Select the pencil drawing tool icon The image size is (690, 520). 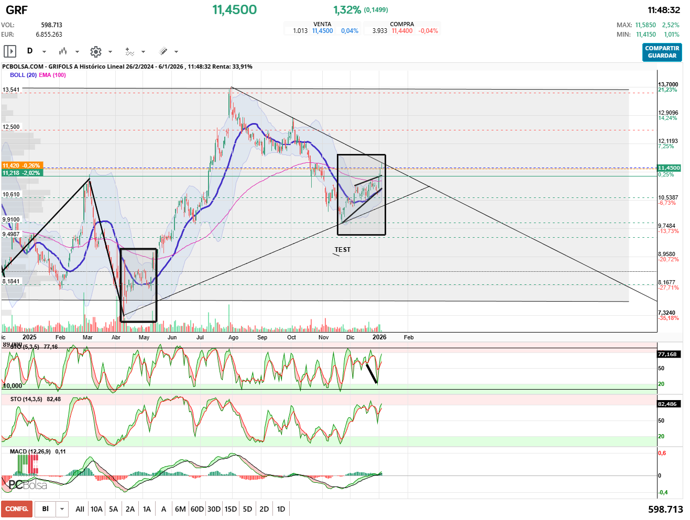pos(163,51)
